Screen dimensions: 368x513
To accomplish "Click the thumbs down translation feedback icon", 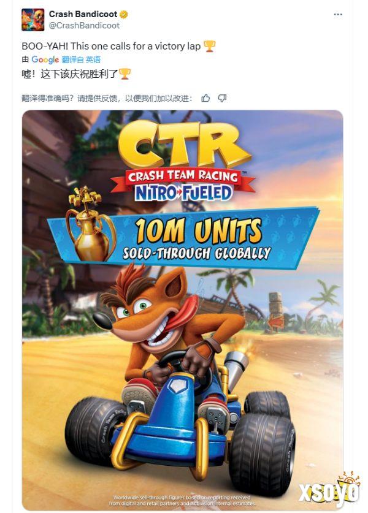I will click(x=222, y=98).
